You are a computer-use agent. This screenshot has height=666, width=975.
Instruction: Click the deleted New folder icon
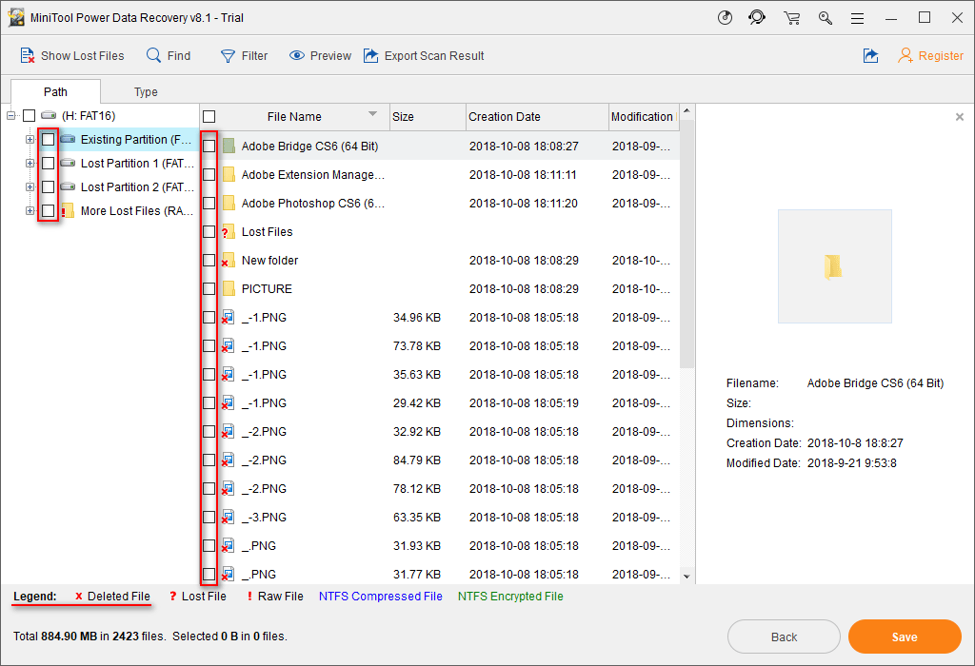coord(229,261)
